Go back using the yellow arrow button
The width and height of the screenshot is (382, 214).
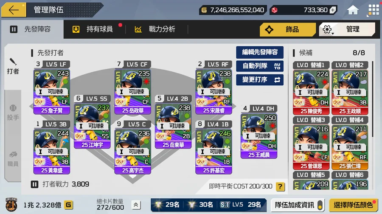(x=14, y=10)
